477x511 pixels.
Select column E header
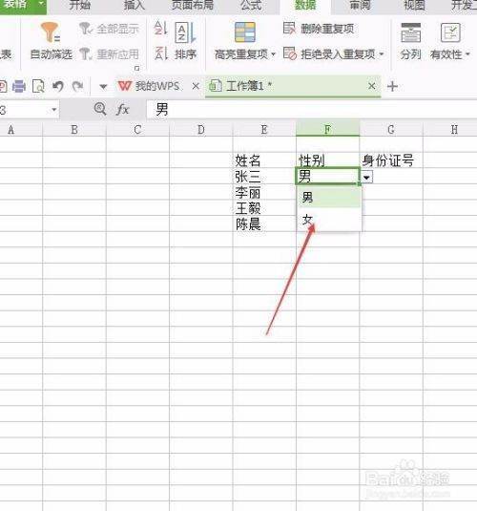tap(264, 129)
